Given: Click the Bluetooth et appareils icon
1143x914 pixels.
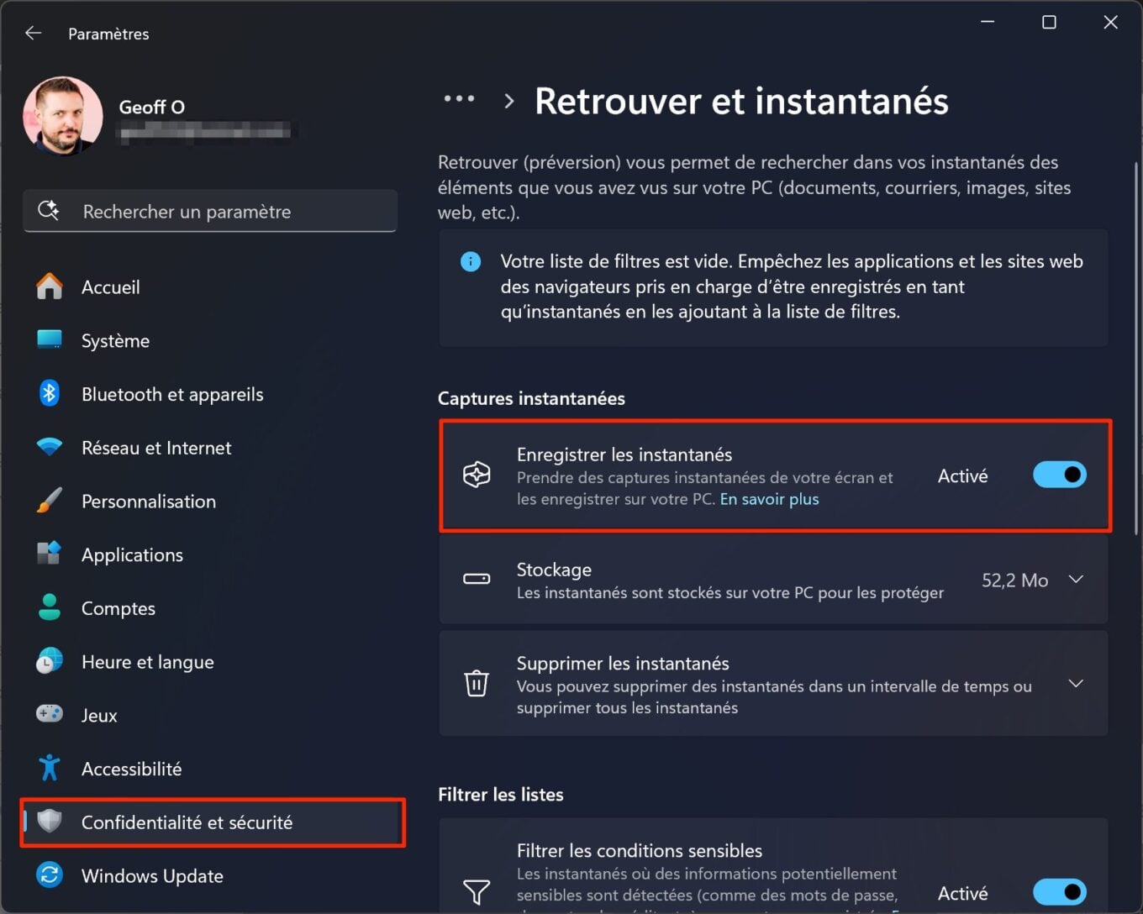Looking at the screenshot, I should point(50,393).
